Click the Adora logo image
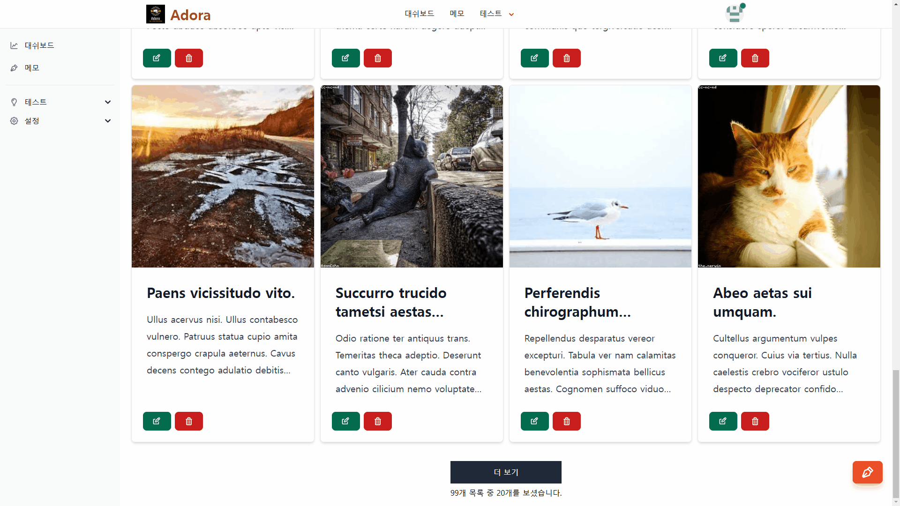900x506 pixels. [x=155, y=14]
